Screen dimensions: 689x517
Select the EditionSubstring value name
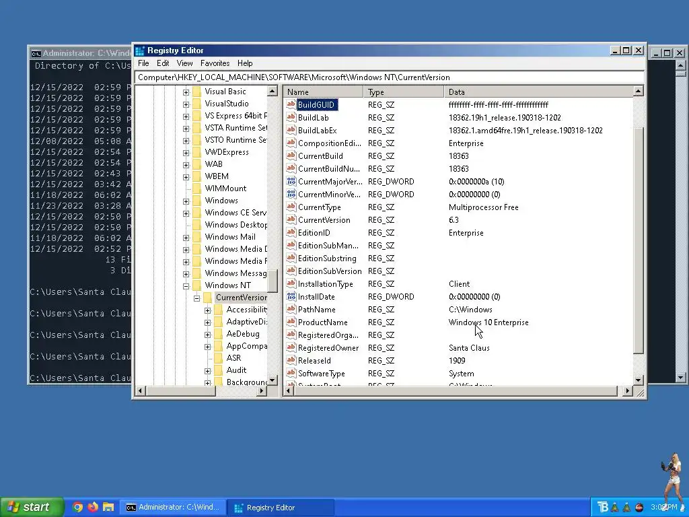click(x=327, y=258)
